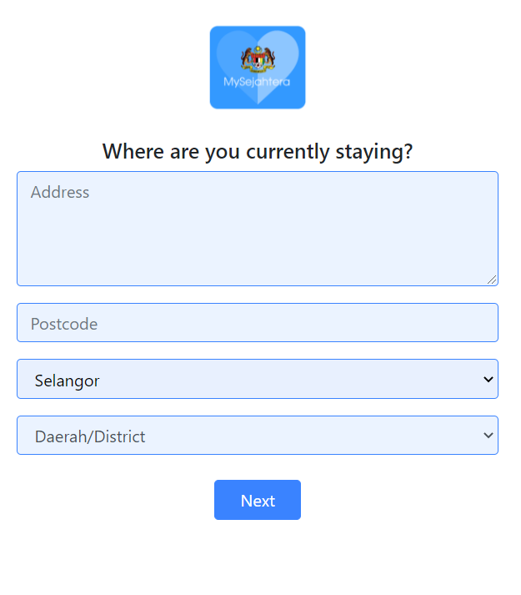Click the Address box resize grip

tap(493, 280)
